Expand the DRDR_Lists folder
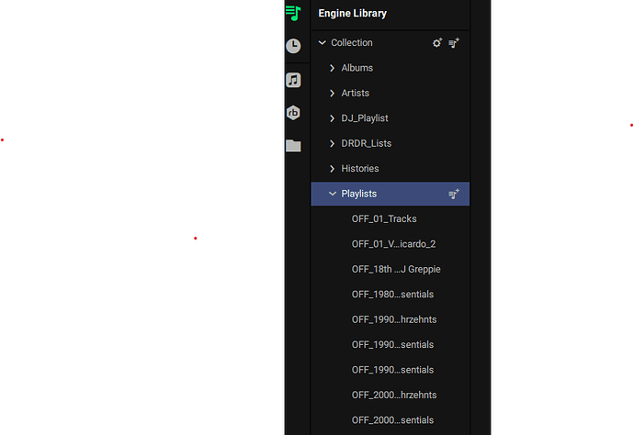634x435 pixels. click(332, 143)
